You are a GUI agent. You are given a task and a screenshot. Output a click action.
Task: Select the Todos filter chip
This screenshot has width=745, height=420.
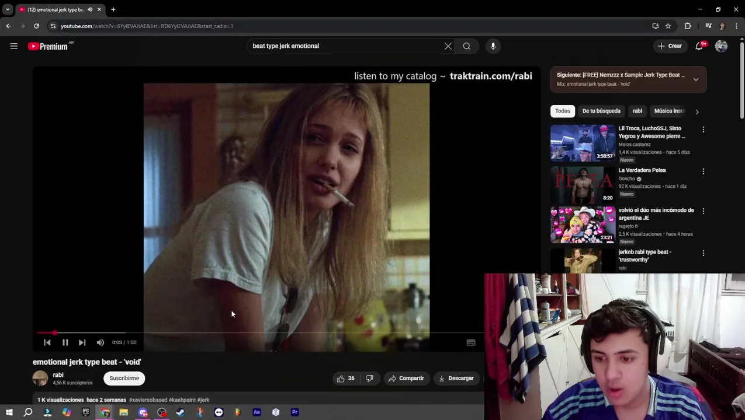[563, 111]
